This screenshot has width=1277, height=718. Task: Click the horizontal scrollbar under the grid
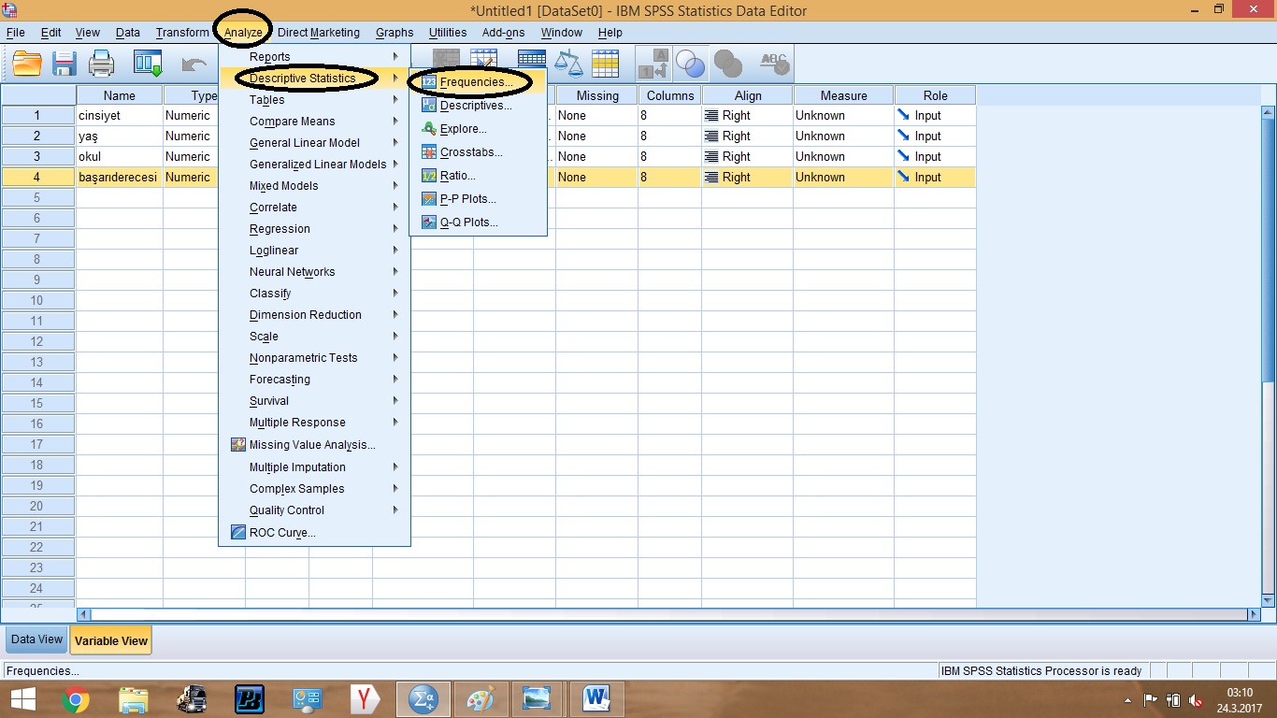pyautogui.click(x=668, y=615)
